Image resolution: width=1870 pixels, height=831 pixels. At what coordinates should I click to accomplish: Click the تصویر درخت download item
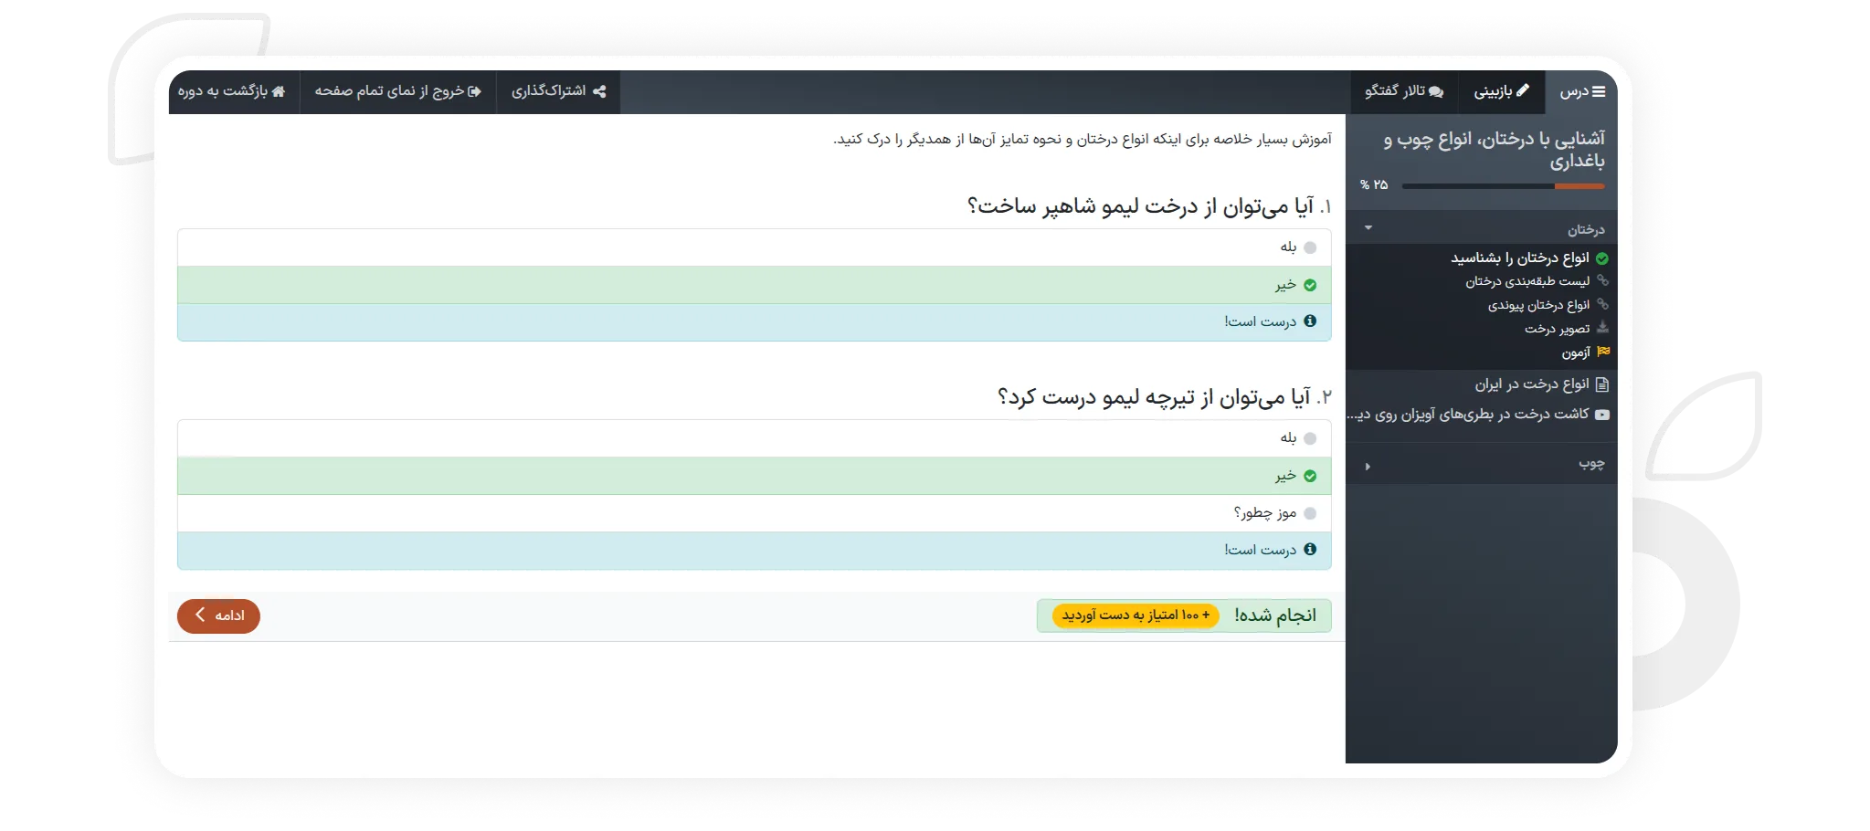click(x=1557, y=329)
